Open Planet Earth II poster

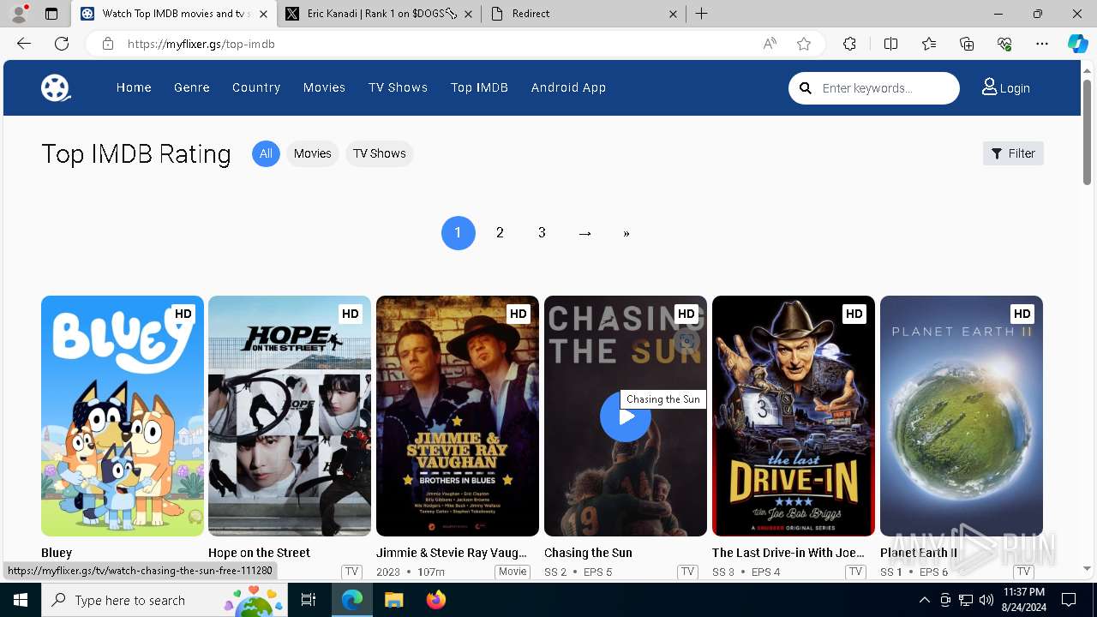(x=962, y=416)
